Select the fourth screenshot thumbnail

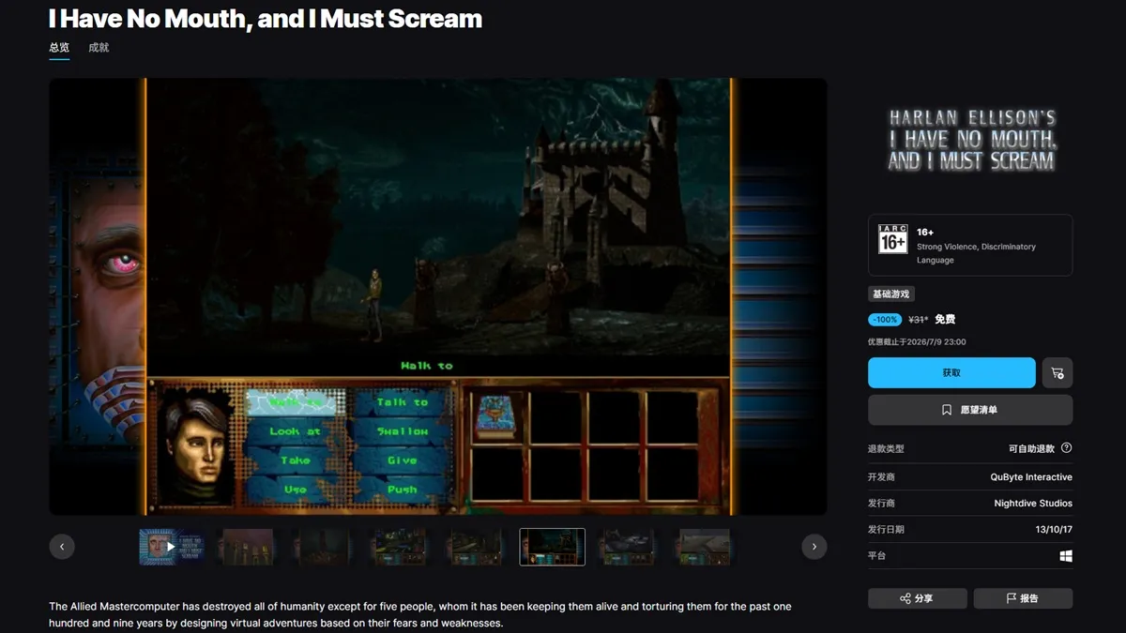pos(400,547)
